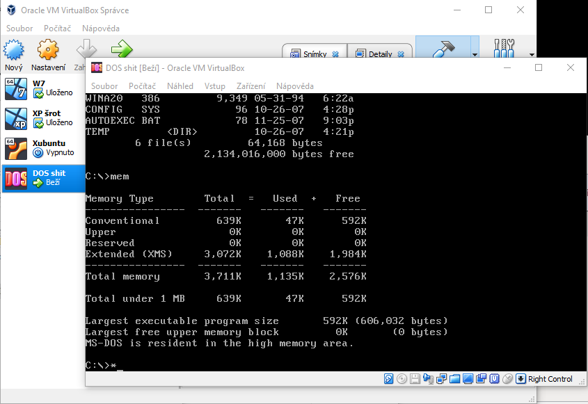
Task: Click the shared folders status icon
Action: tap(454, 379)
